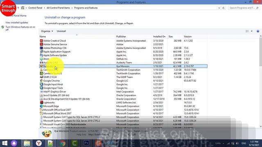262x147 pixels.
Task: Expand the Organize dropdown menu
Action: [47, 31]
